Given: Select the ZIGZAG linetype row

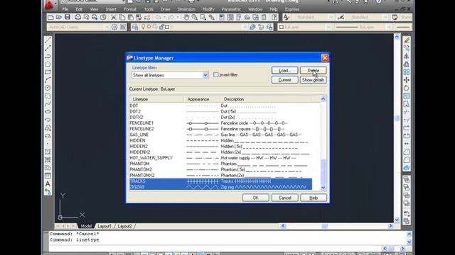Looking at the screenshot, I should click(220, 187).
